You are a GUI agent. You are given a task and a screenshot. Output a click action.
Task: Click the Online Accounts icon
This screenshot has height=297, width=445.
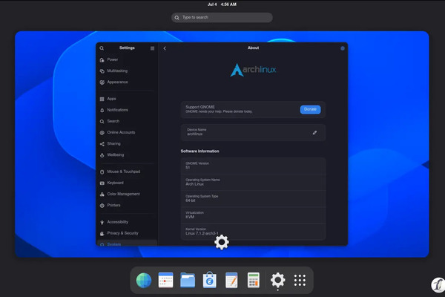(x=102, y=133)
